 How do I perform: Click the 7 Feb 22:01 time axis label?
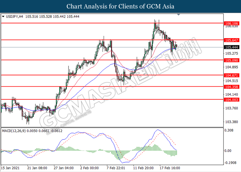[116, 168]
